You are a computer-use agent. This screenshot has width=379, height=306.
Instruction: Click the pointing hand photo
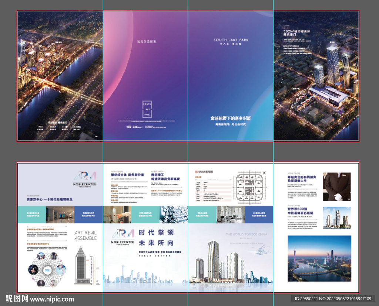(117, 214)
